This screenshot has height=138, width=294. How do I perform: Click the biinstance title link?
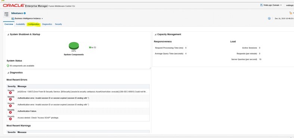[x=17, y=13]
